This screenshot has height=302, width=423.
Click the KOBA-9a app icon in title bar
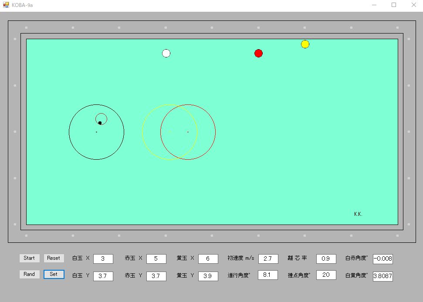[6, 5]
